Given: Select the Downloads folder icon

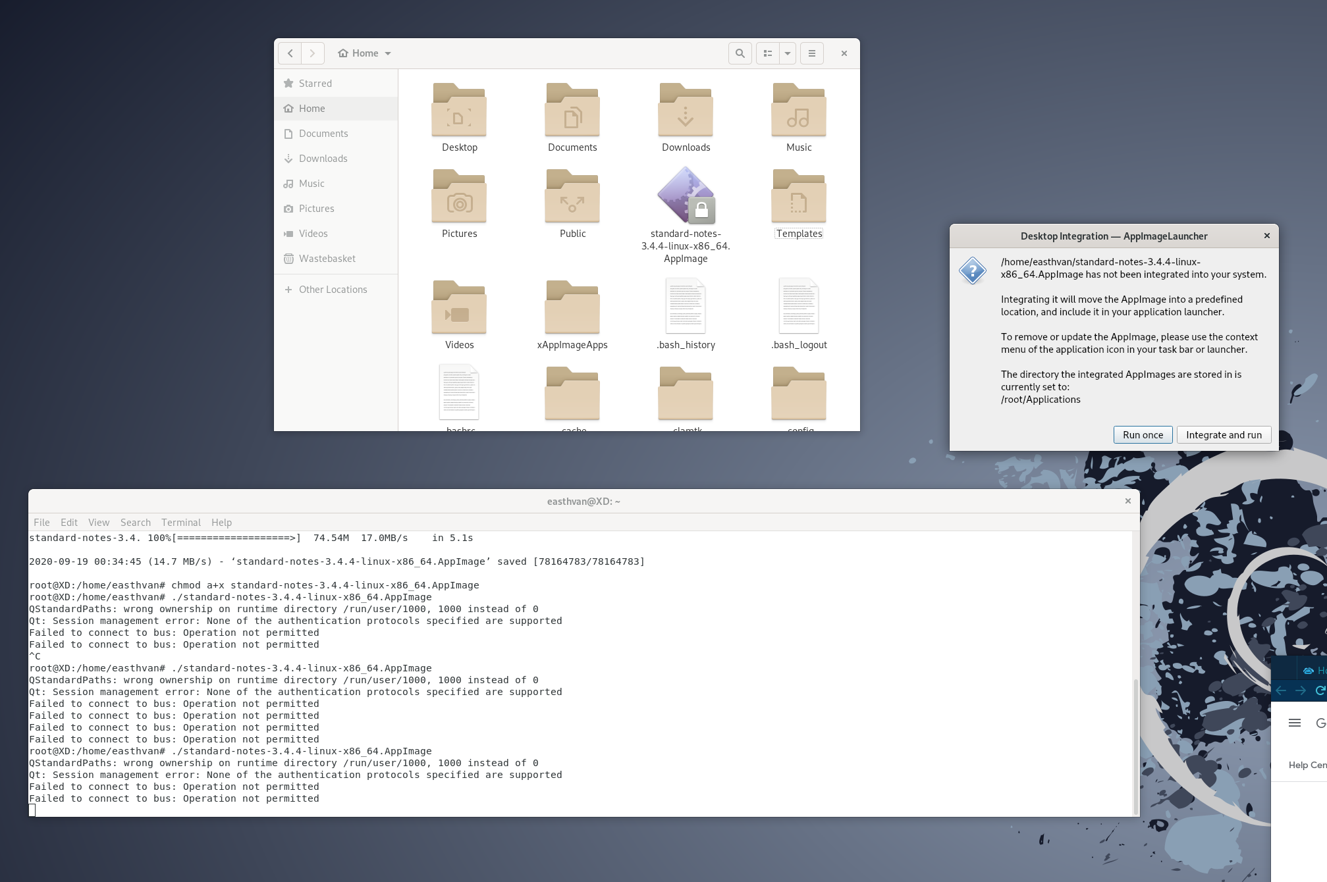Looking at the screenshot, I should [x=686, y=110].
